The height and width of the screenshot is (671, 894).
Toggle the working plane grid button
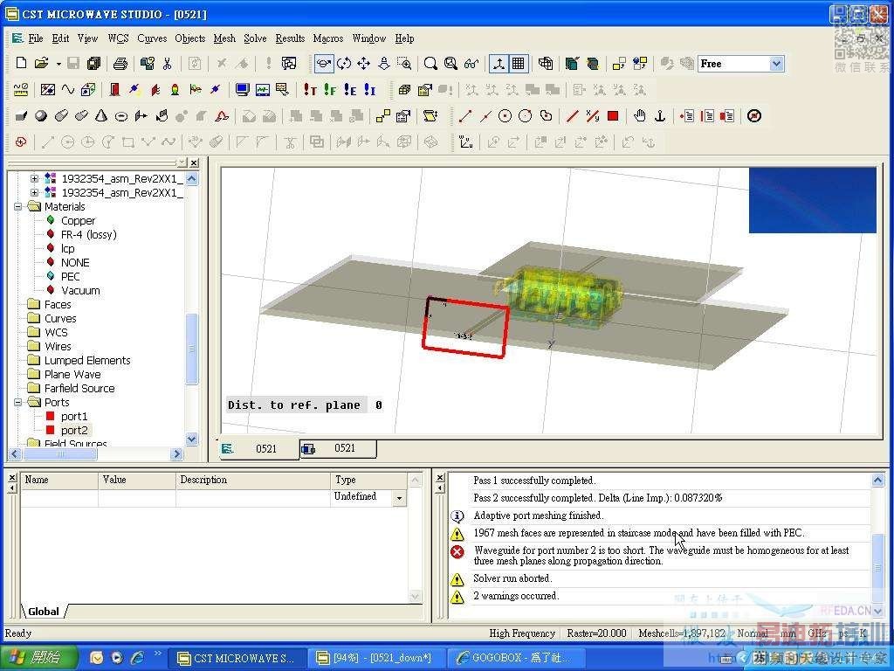pyautogui.click(x=519, y=63)
